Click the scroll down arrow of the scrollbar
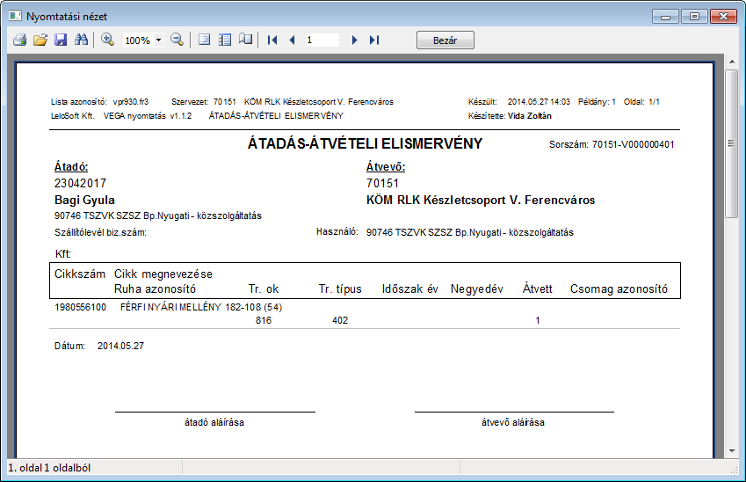 tap(732, 450)
